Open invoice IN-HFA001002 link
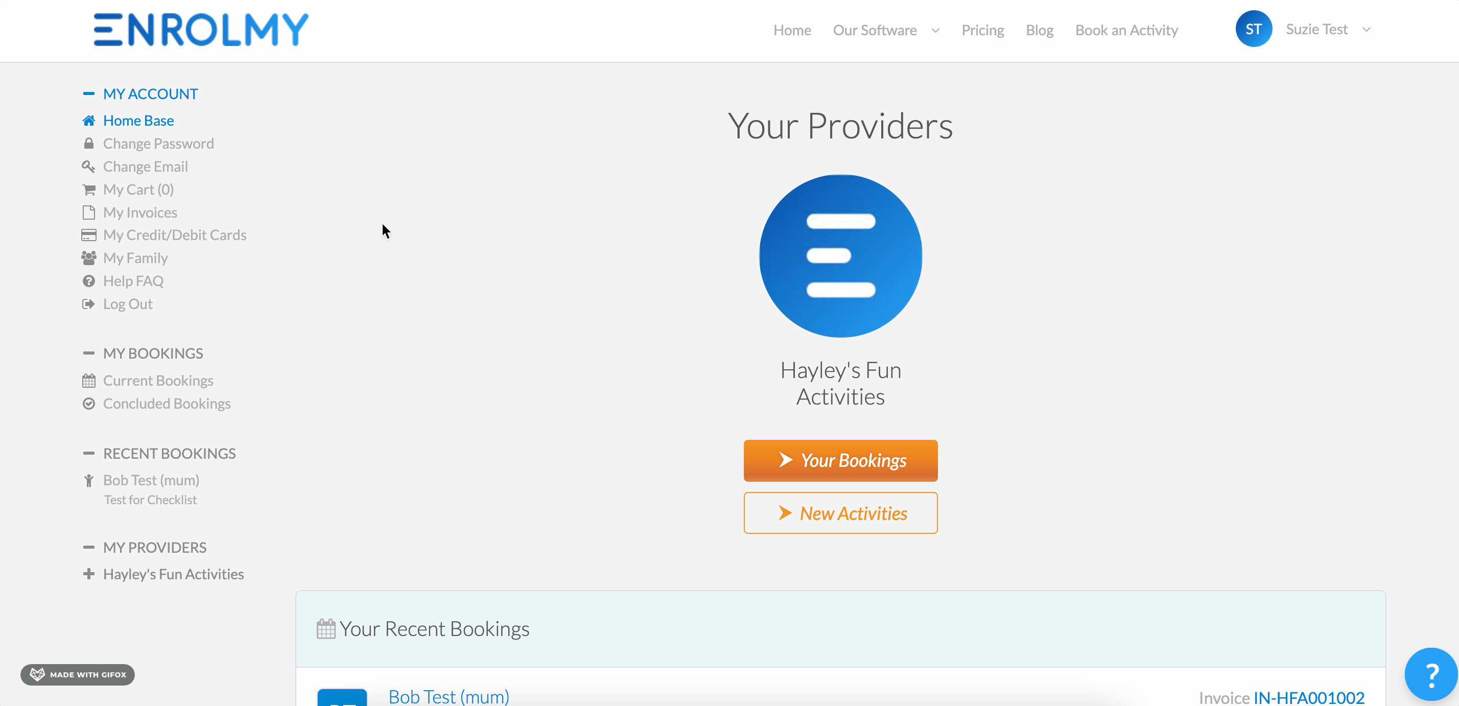 (1308, 697)
